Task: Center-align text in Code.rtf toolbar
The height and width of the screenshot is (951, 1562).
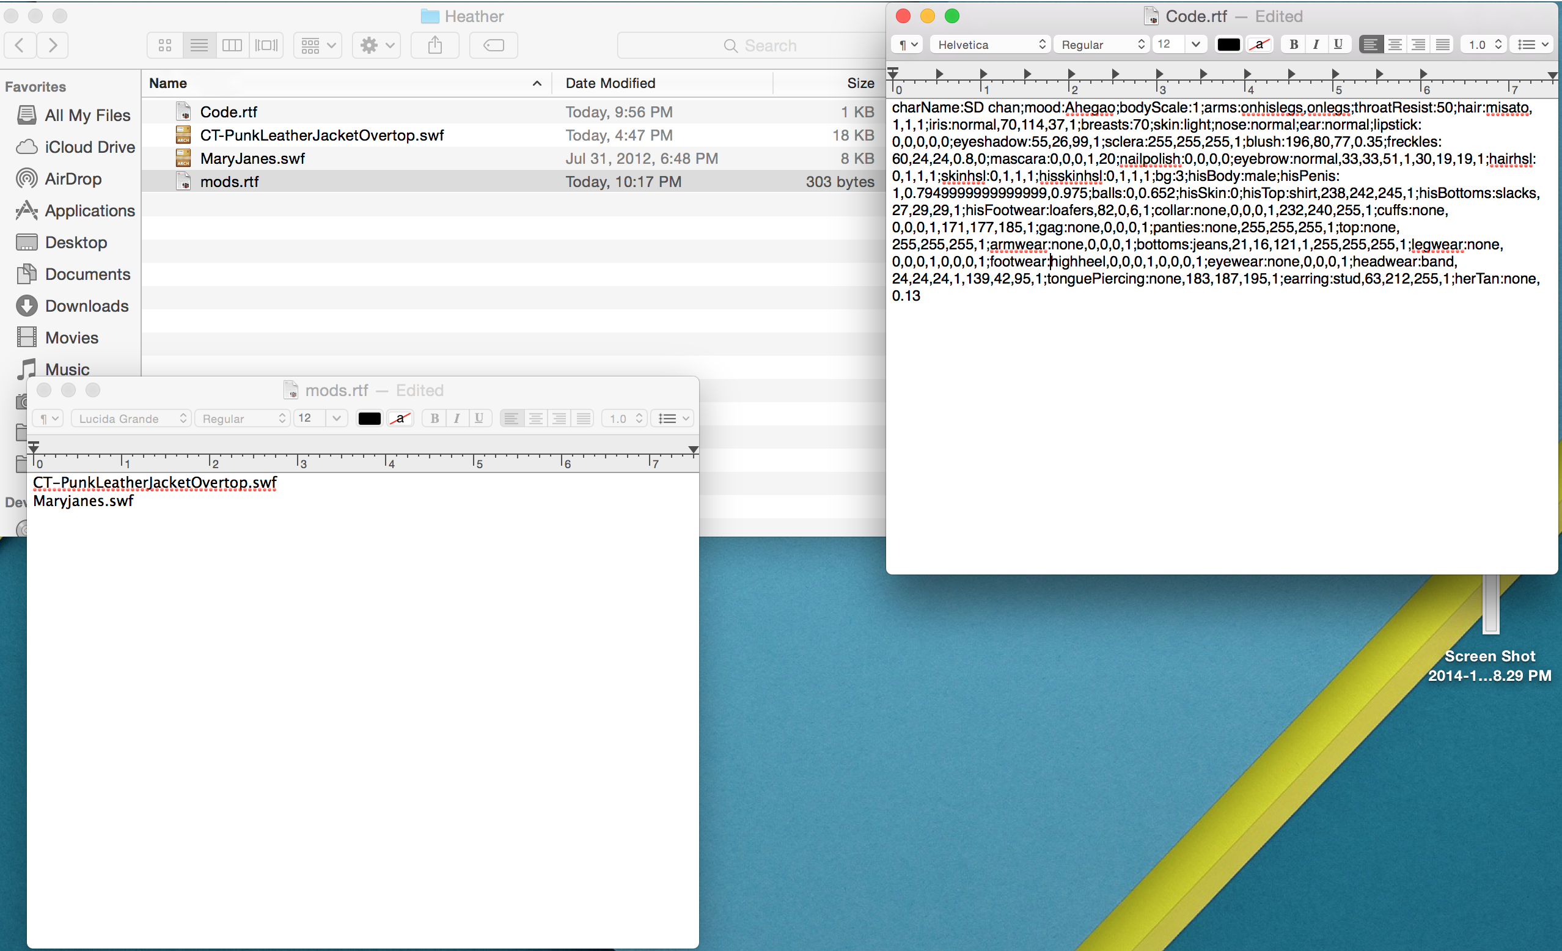Action: point(1395,45)
